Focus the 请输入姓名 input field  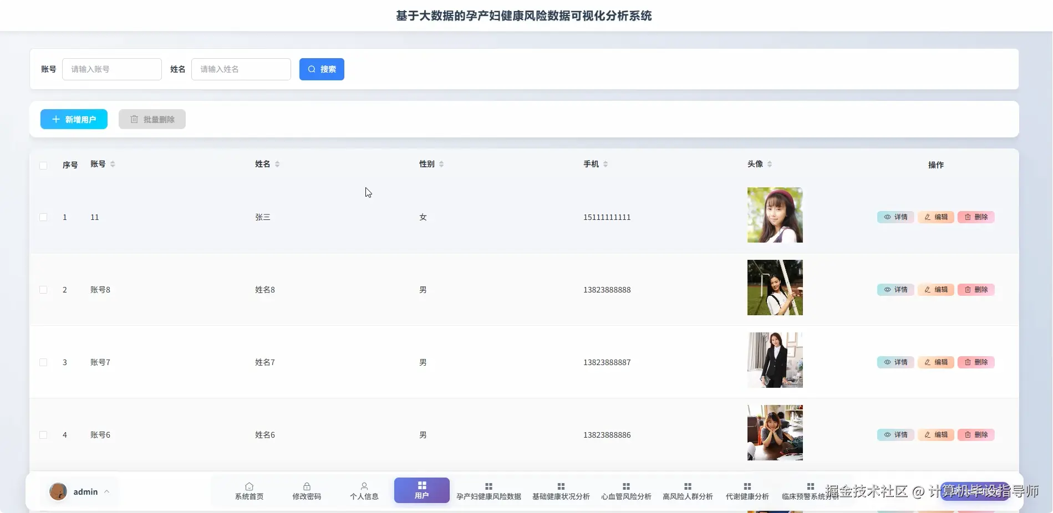coord(241,69)
